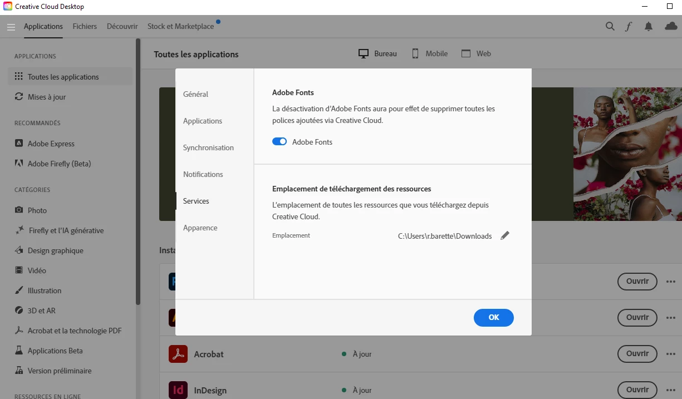The height and width of the screenshot is (399, 682).
Task: Click the Illustration brush icon
Action: pos(19,290)
